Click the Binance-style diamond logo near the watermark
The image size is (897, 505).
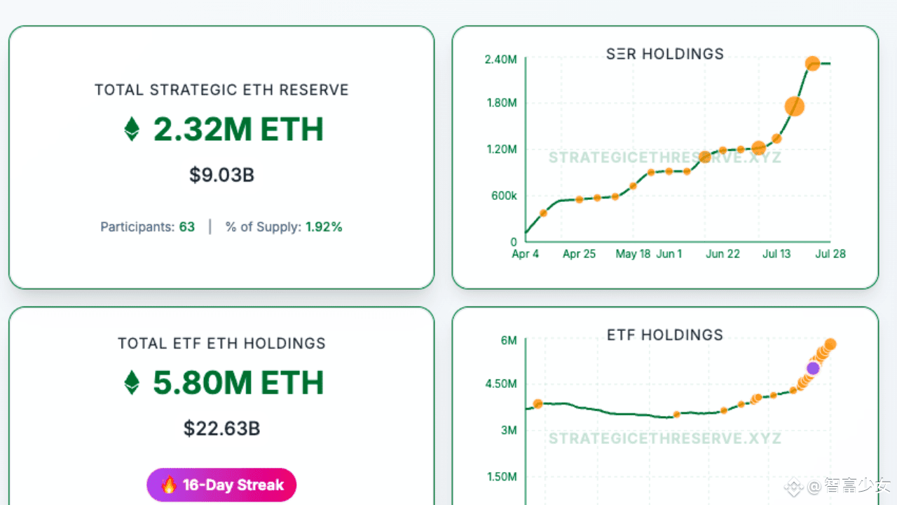pyautogui.click(x=794, y=486)
